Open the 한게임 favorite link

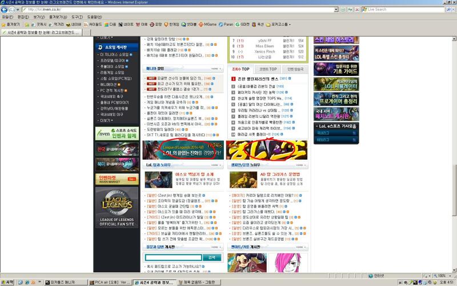[x=172, y=25]
